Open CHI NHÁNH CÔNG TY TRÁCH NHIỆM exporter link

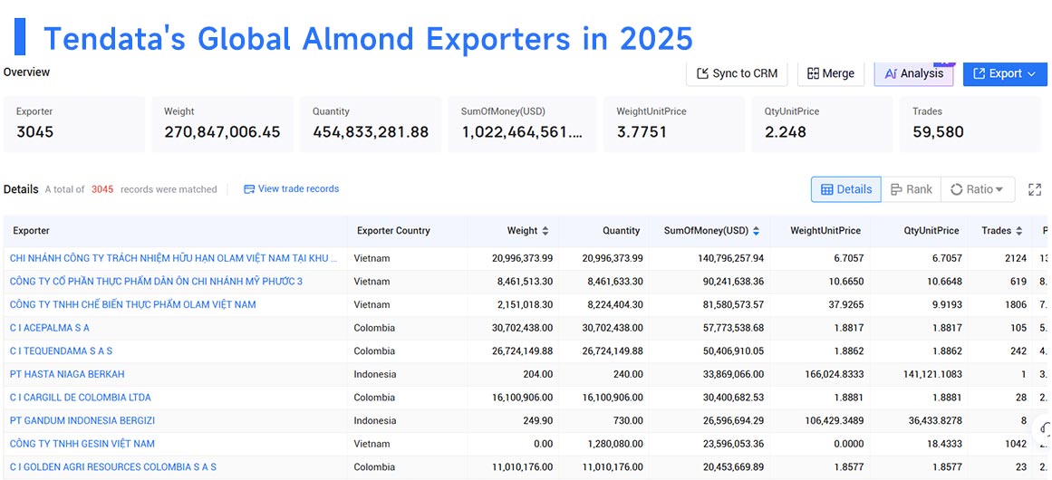tap(173, 258)
